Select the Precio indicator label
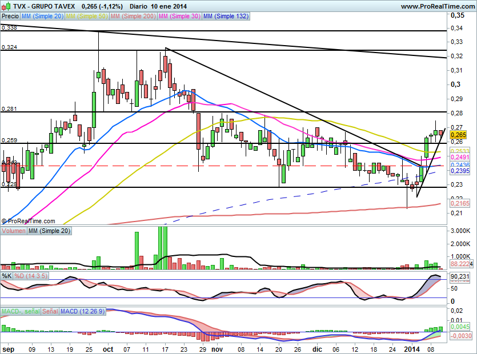The image size is (477, 354). coord(9,17)
